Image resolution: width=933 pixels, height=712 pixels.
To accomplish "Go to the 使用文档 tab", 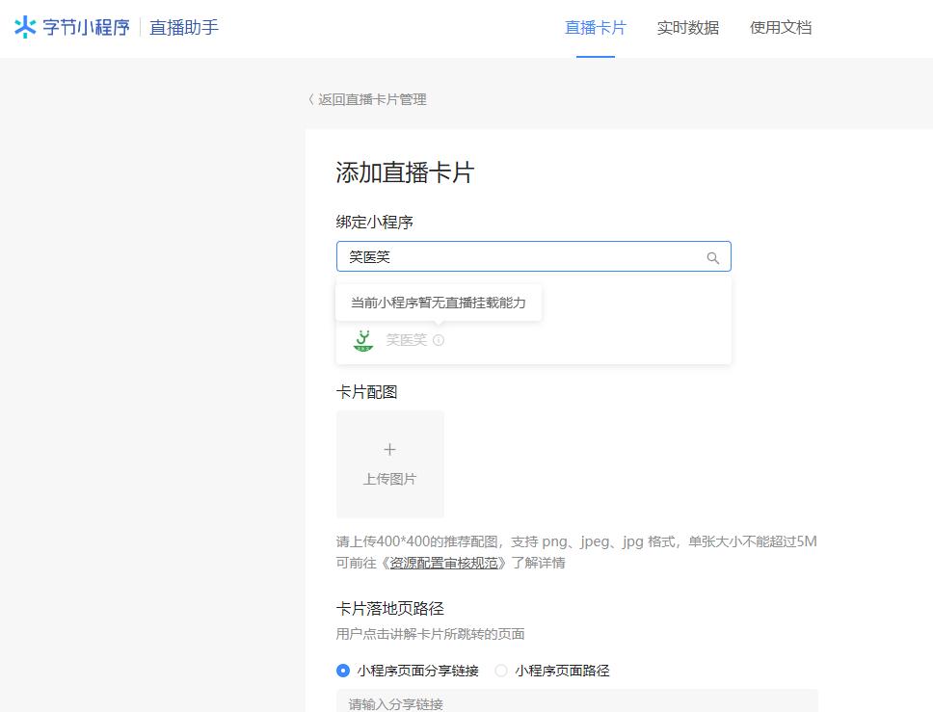I will (781, 28).
